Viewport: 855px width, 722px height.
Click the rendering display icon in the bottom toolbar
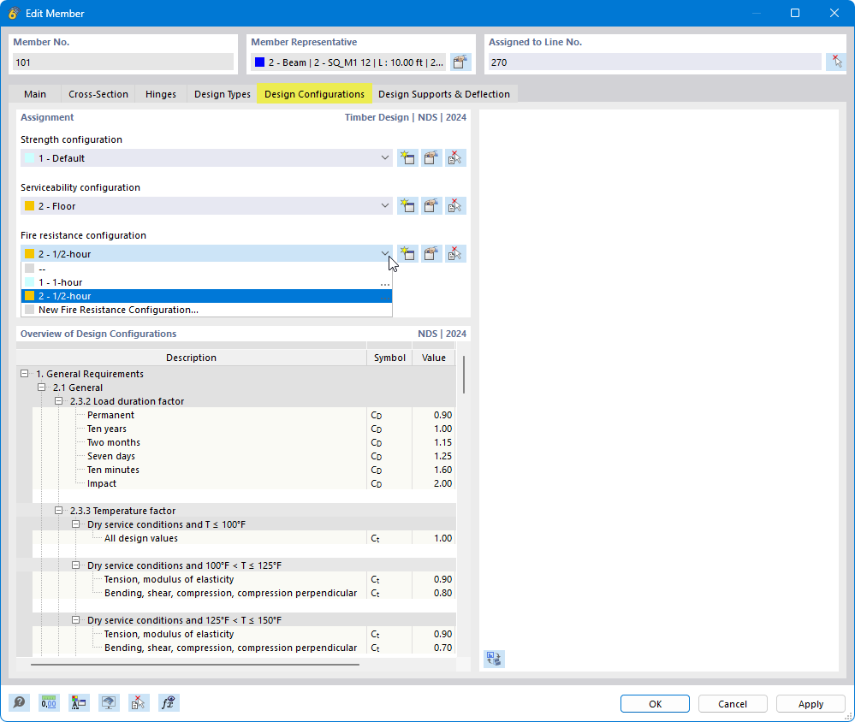click(x=109, y=702)
